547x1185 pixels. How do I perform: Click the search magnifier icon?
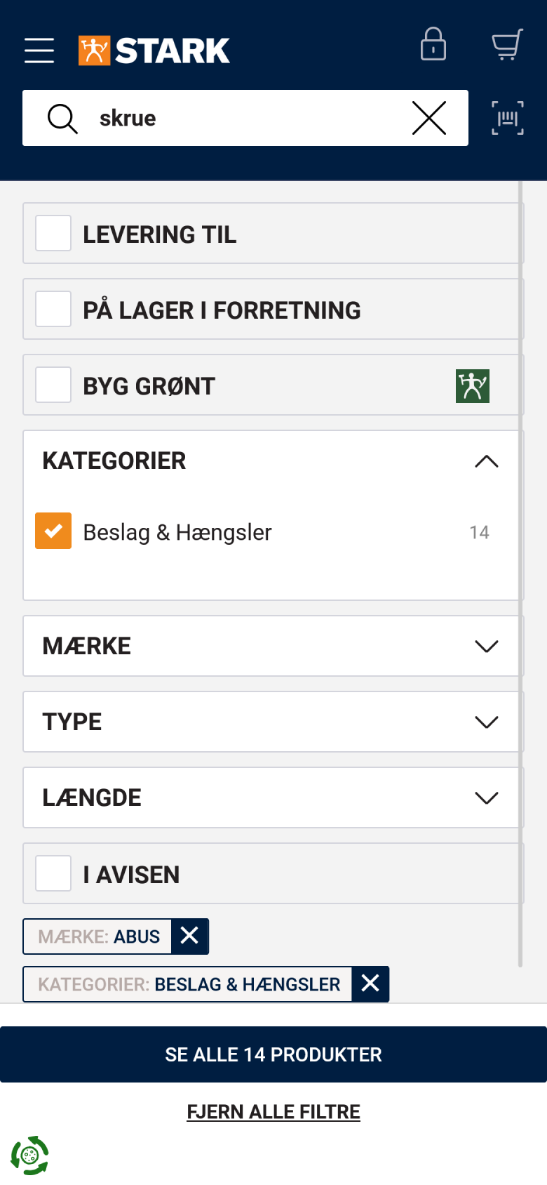click(x=62, y=118)
